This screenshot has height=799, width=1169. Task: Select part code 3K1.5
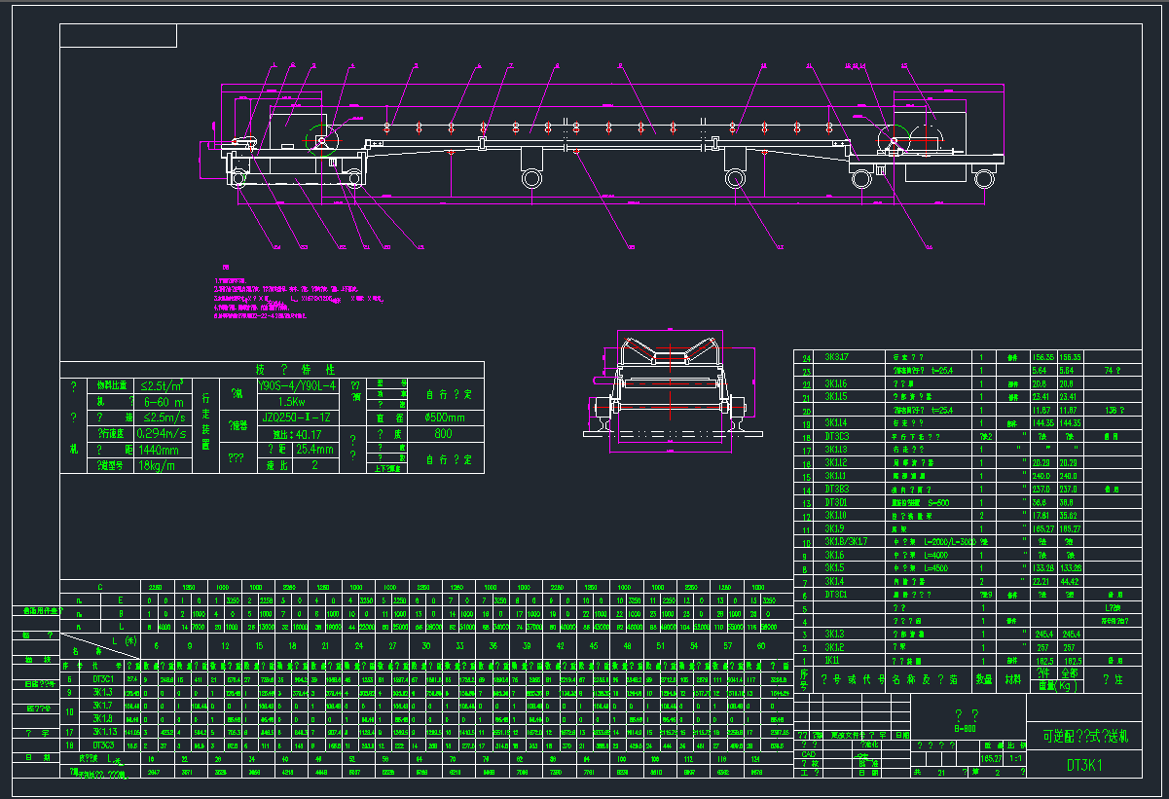tap(834, 568)
